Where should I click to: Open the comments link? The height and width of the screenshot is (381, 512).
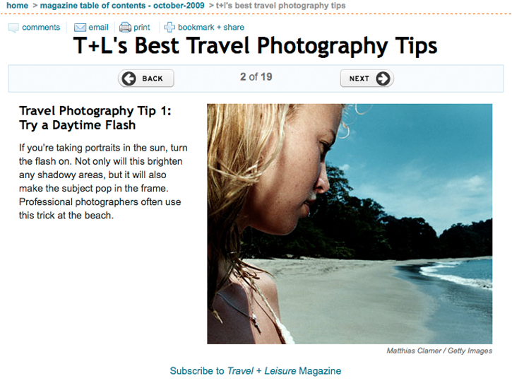(x=41, y=28)
